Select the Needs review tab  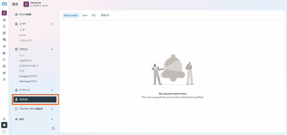tap(71, 15)
